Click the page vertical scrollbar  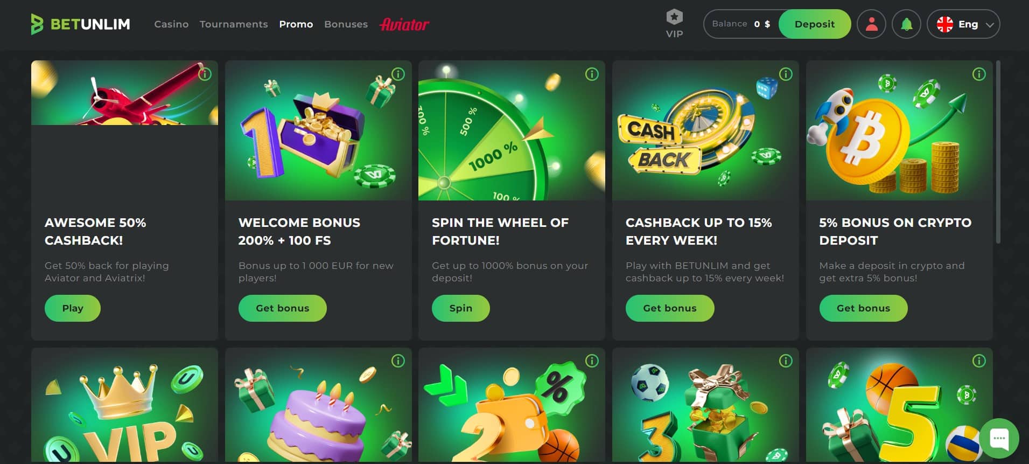click(998, 152)
